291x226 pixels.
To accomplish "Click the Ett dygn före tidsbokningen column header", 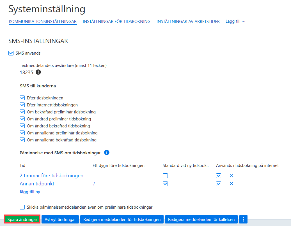I will point(118,166).
